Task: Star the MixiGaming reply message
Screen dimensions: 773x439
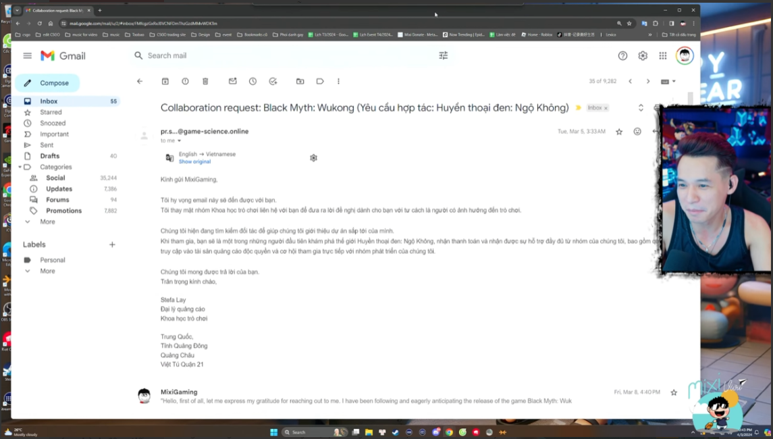Action: [674, 392]
